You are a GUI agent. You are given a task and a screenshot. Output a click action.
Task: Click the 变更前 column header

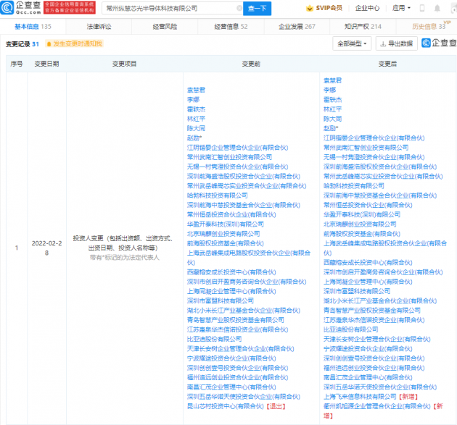tap(251, 64)
